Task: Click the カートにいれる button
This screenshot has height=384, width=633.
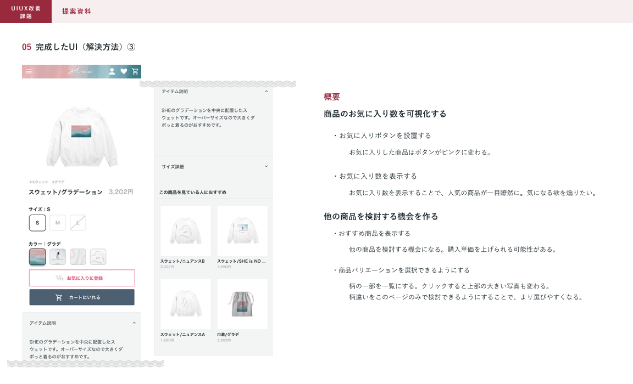Action: [82, 297]
